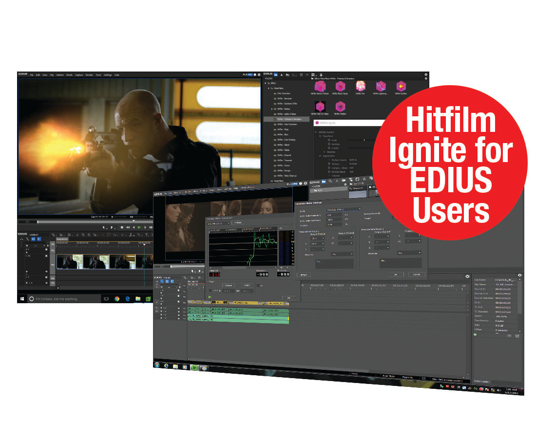The image size is (536, 438).
Task: Expand the HitFilm - Keying folder
Action: click(x=271, y=109)
